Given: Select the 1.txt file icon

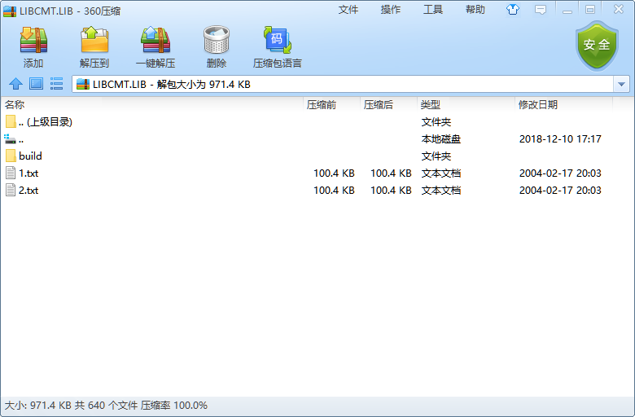Looking at the screenshot, I should (11, 173).
